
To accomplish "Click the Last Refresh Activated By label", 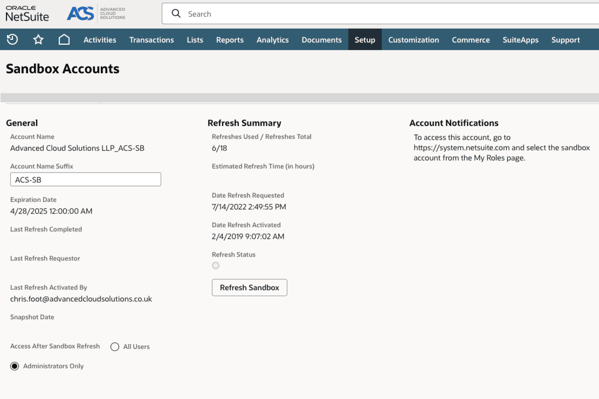I will (49, 287).
